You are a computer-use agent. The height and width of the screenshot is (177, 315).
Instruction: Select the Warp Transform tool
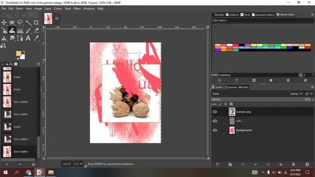coord(12,30)
